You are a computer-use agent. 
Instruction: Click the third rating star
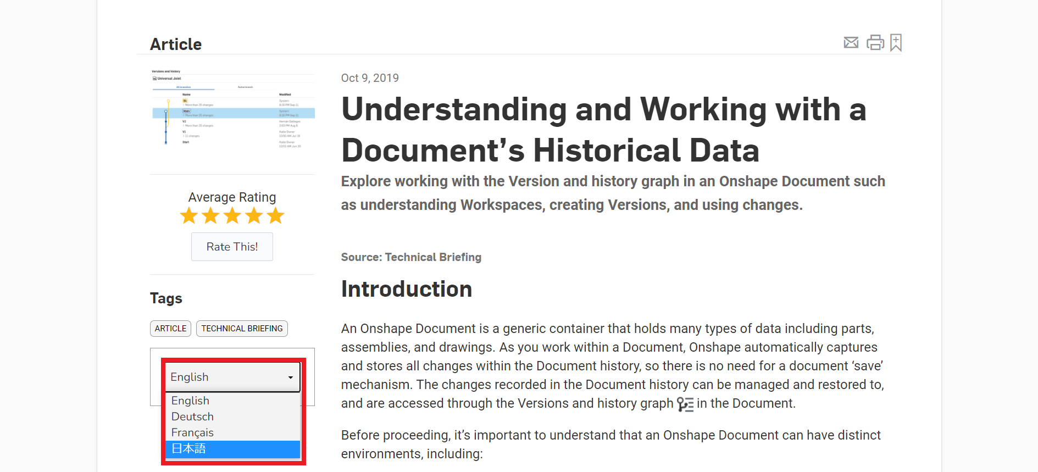[x=232, y=216]
